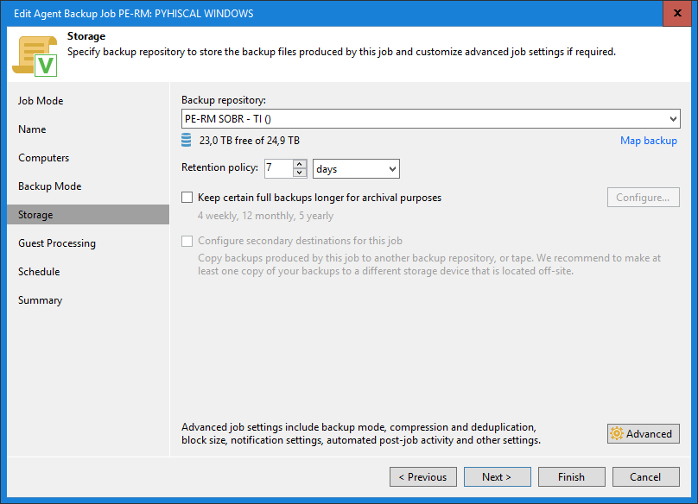Screen dimensions: 698x504
Task: Click the retention policy number field
Action: click(279, 168)
